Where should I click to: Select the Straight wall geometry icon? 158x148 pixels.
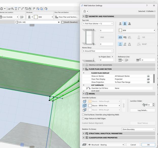click(120, 37)
